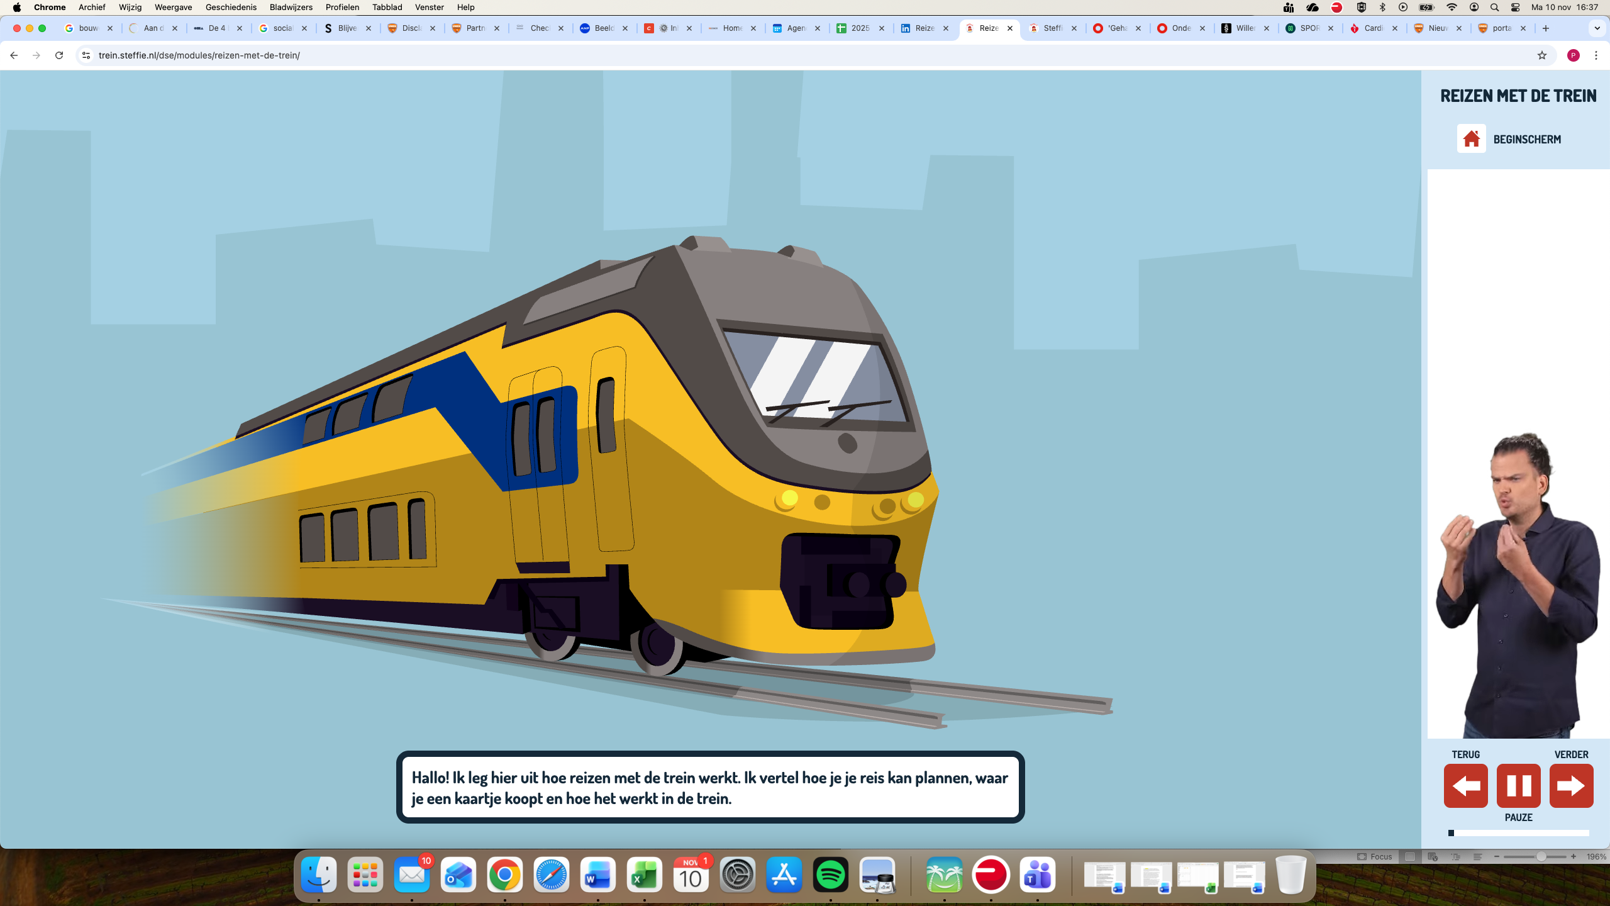Expand the tab search dropdown arrow
Screen dimensions: 1610x906
coord(1597,28)
